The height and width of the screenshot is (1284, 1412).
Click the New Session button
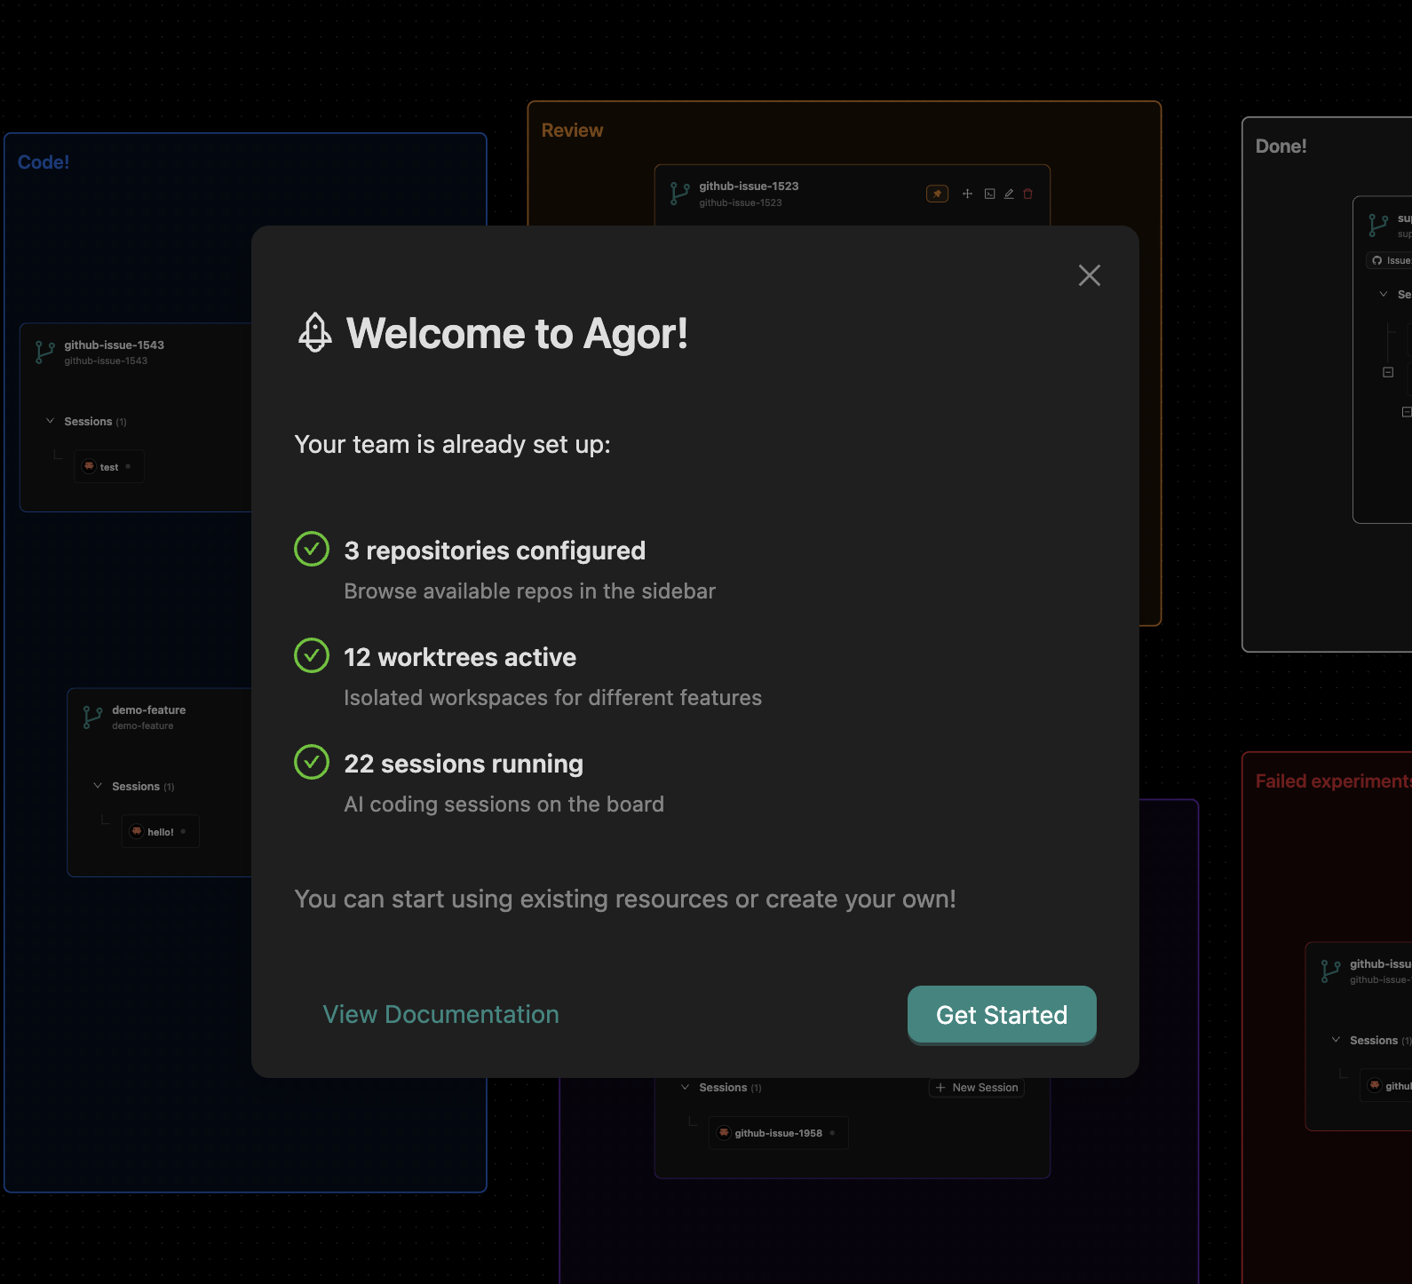coord(977,1087)
